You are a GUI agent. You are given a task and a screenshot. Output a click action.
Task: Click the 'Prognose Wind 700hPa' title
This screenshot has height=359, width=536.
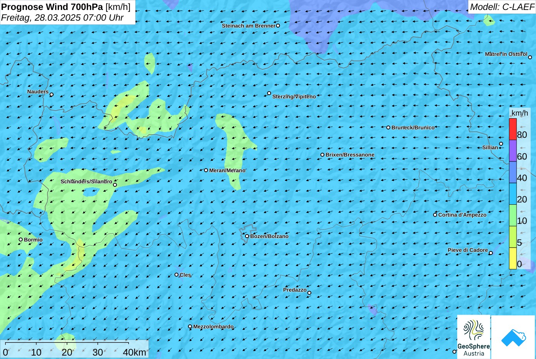click(52, 7)
